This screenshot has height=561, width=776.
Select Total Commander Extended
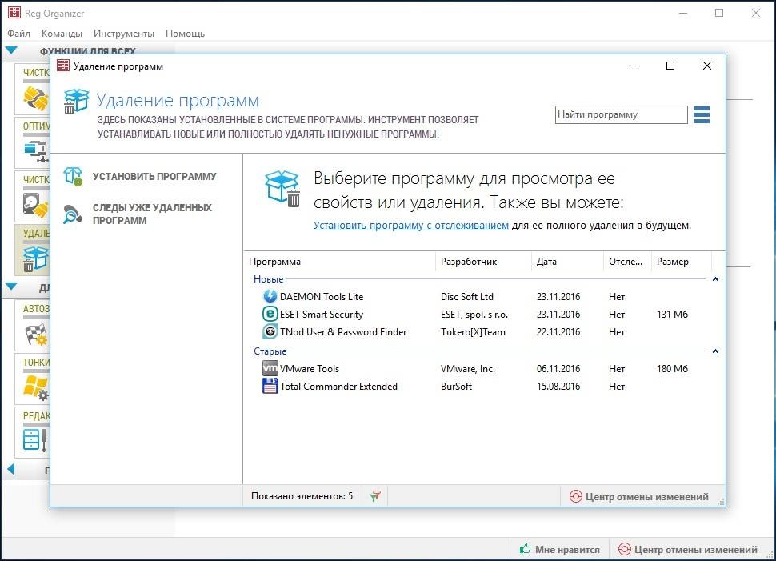pyautogui.click(x=482, y=387)
